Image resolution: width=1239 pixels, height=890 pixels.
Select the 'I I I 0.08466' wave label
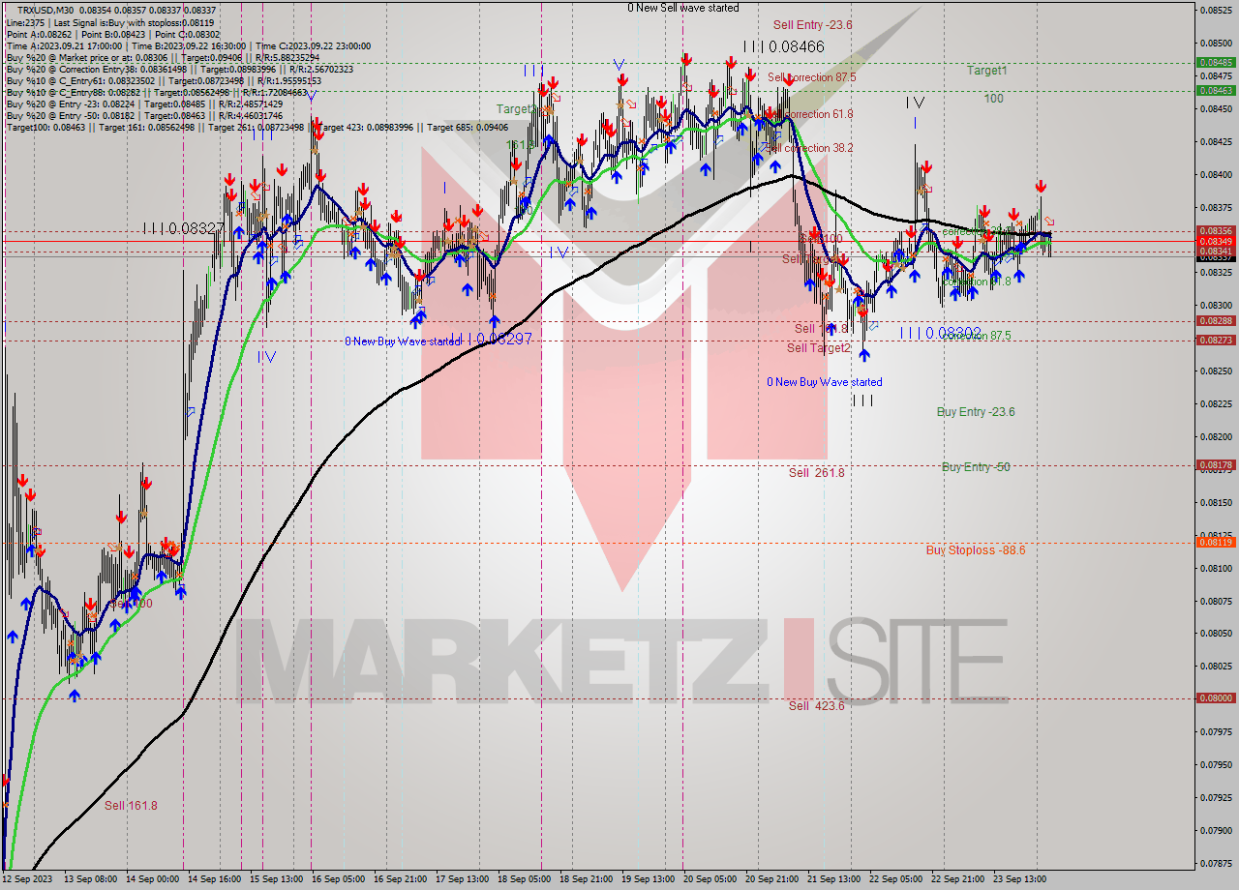(x=783, y=46)
